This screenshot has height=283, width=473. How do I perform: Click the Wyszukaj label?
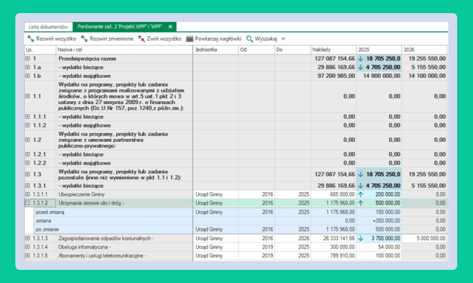pos(266,39)
